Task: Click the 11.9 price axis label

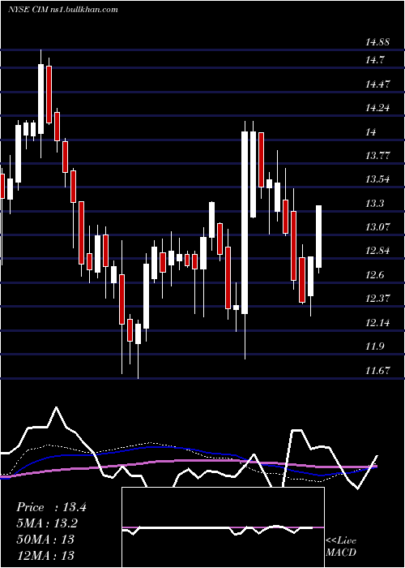Action: pos(374,346)
